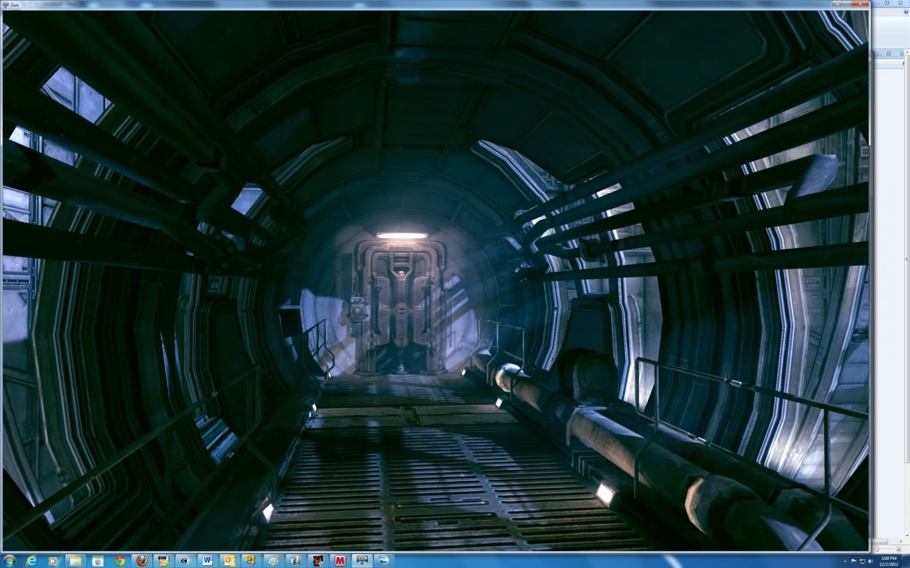Open Google Chrome from the taskbar
Screen dimensions: 910x568
pyautogui.click(x=120, y=561)
